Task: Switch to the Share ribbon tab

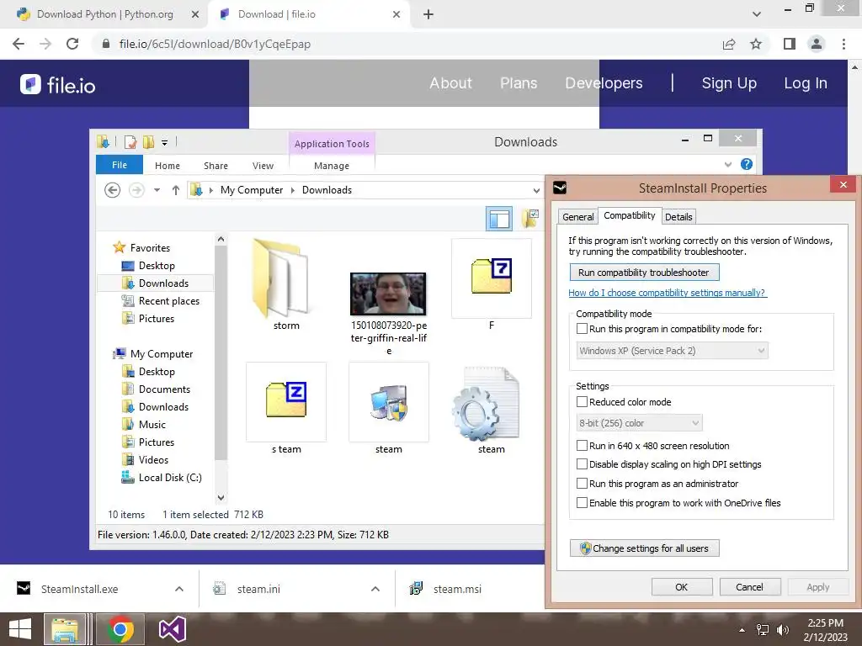Action: (x=215, y=166)
